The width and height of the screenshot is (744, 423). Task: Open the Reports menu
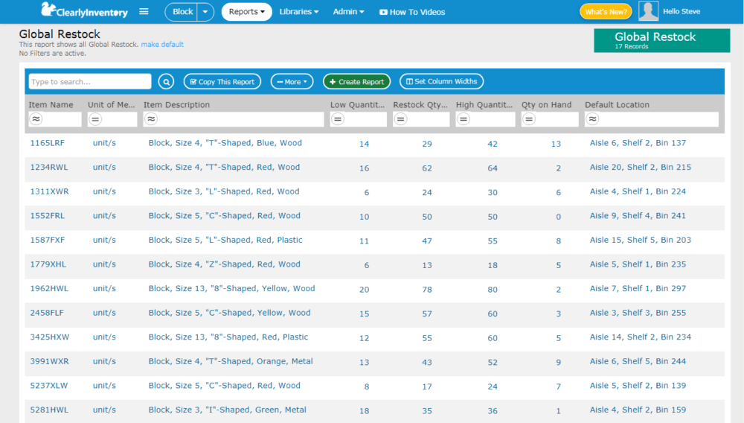pyautogui.click(x=247, y=12)
